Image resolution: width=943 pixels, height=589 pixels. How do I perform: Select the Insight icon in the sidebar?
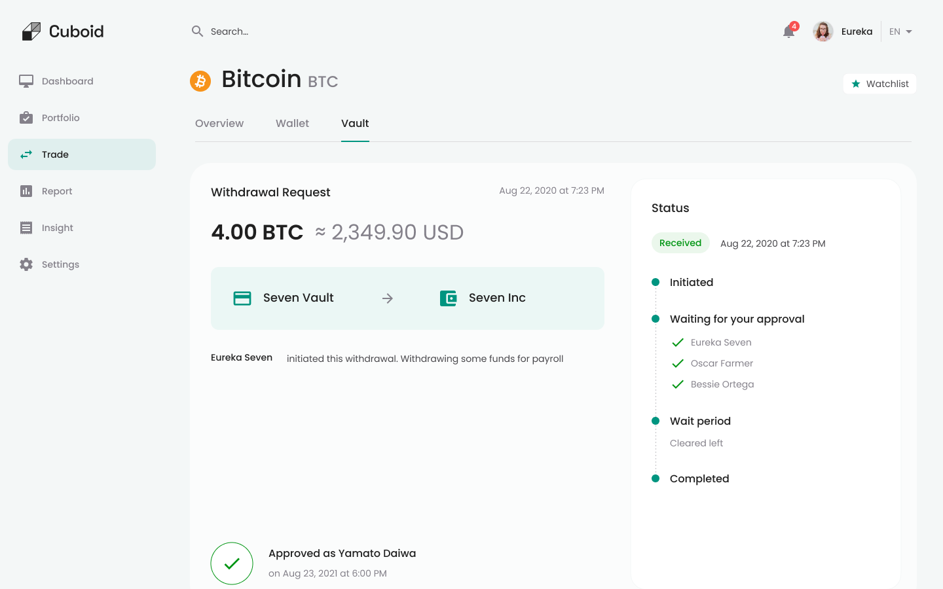tap(26, 228)
